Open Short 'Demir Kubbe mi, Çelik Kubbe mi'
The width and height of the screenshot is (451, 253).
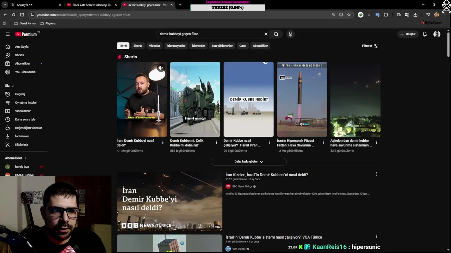tap(195, 99)
